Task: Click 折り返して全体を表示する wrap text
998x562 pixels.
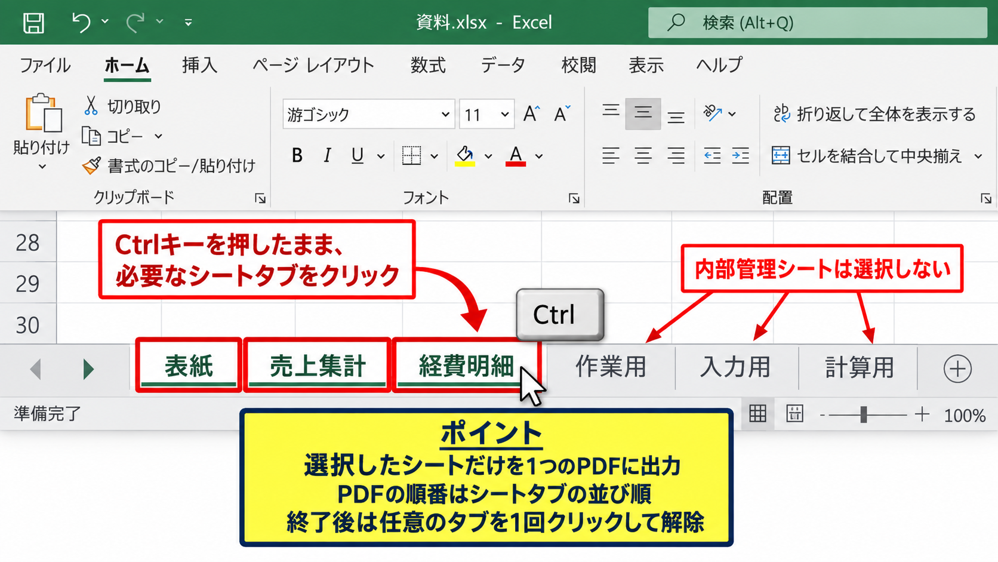Action: (874, 113)
